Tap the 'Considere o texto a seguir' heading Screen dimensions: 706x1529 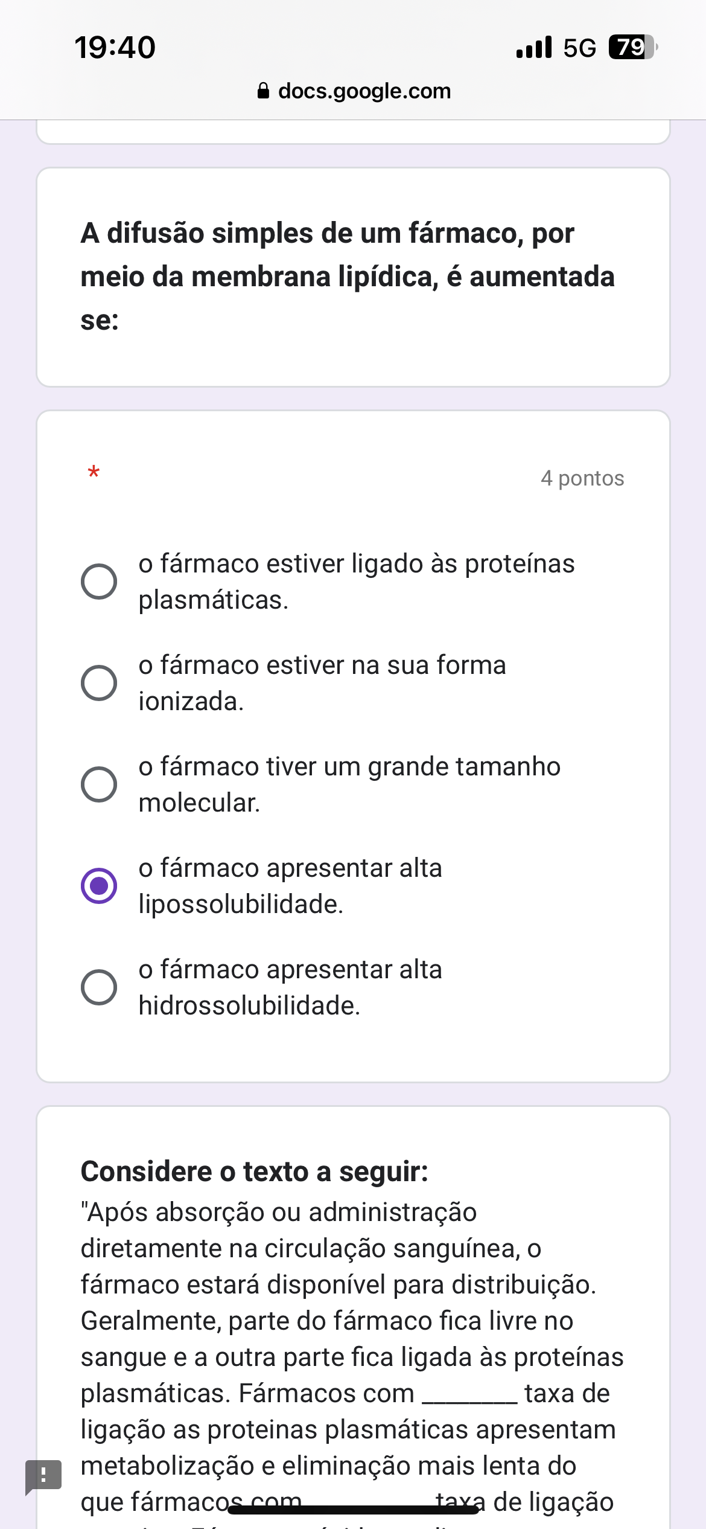254,1171
